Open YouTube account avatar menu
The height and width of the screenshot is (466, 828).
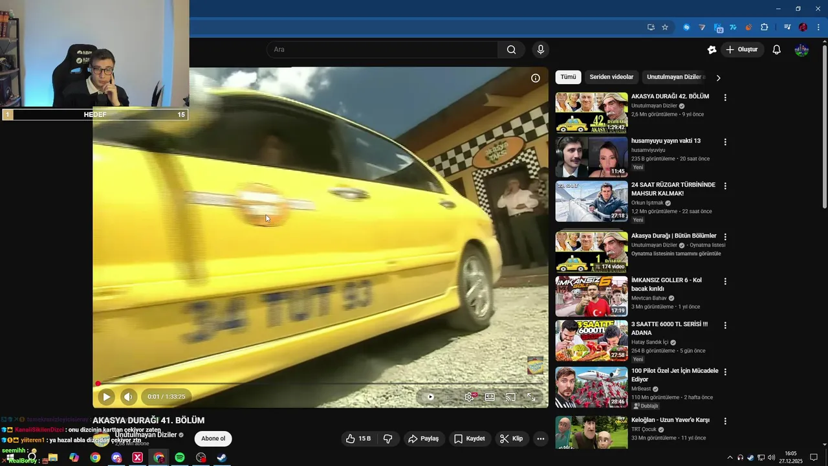[x=801, y=50]
